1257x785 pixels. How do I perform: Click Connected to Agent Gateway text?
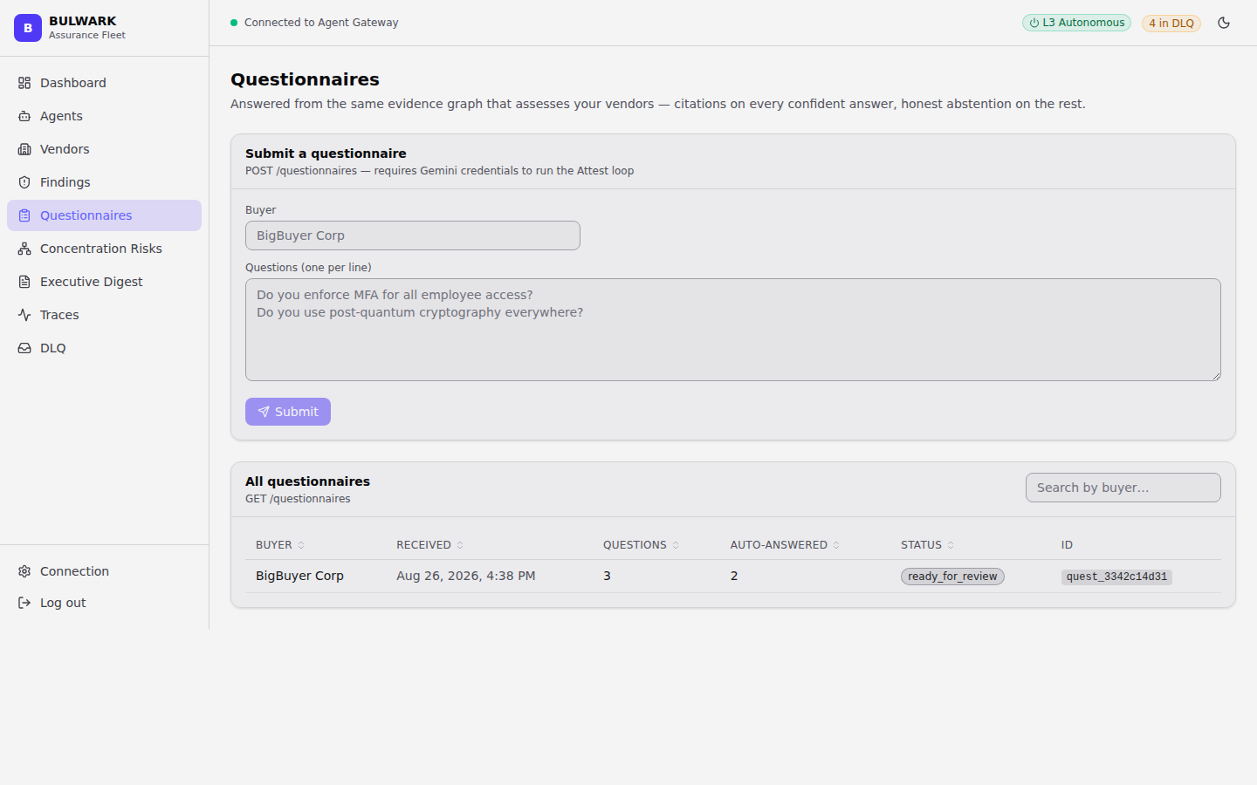click(x=321, y=23)
